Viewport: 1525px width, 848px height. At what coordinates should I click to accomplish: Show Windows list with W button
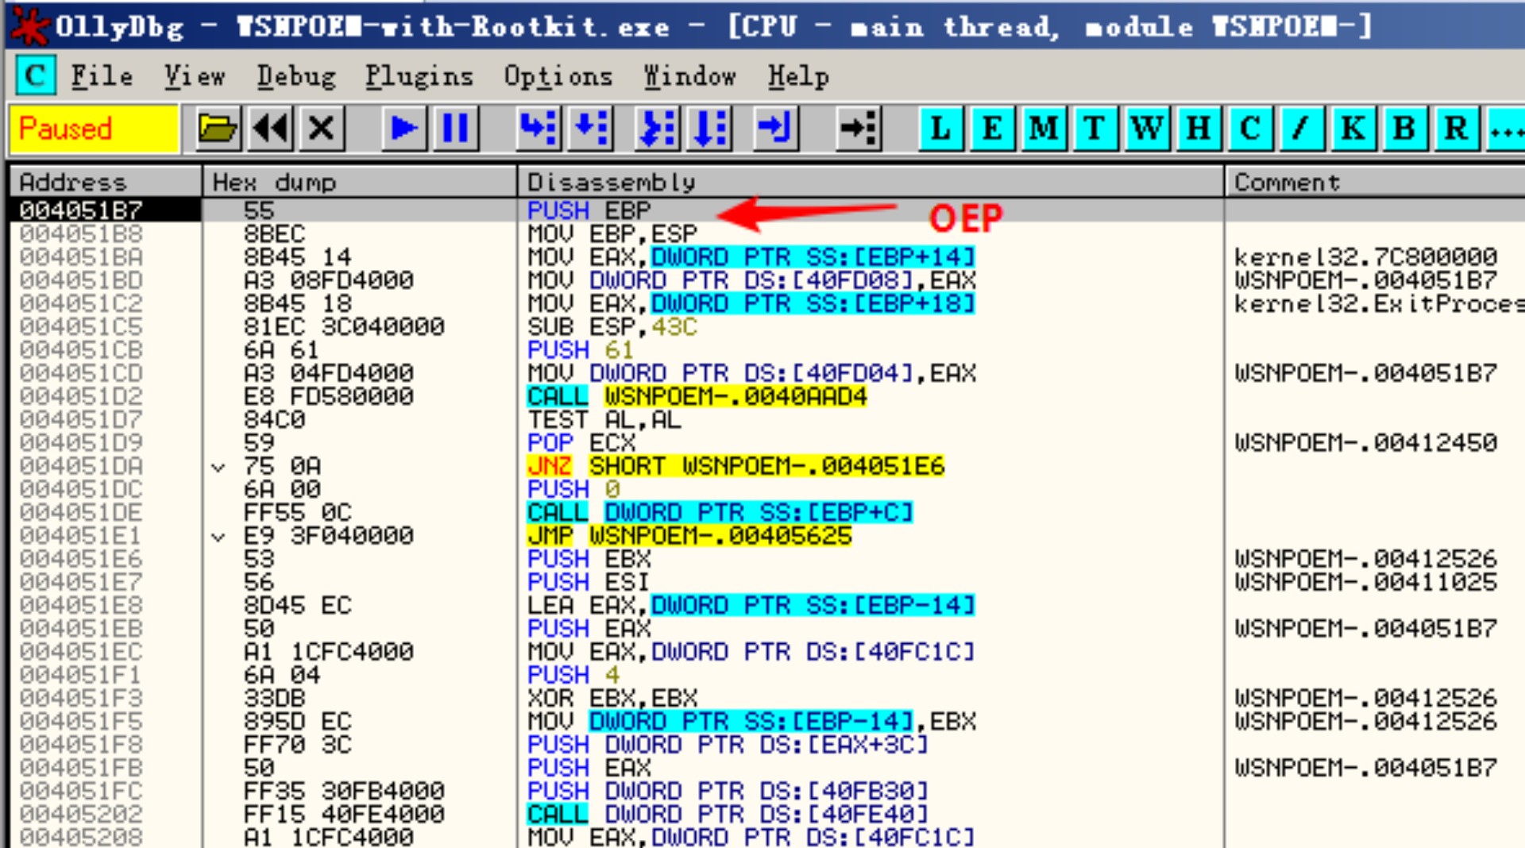click(1148, 128)
